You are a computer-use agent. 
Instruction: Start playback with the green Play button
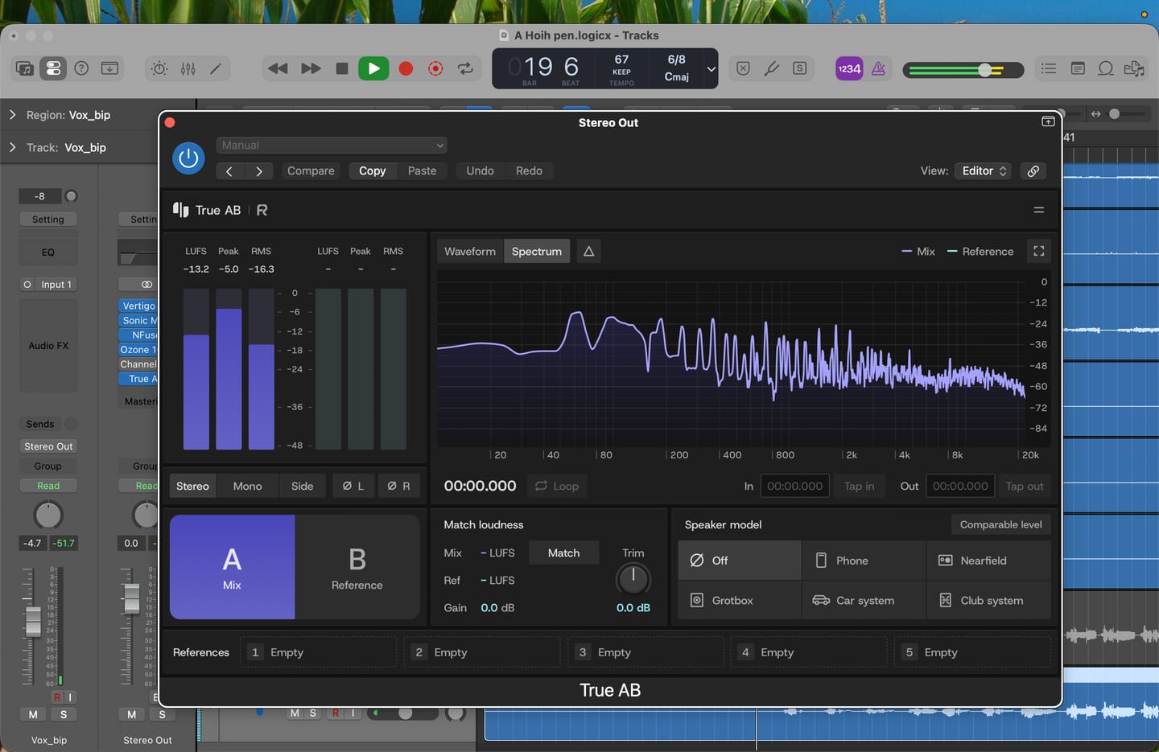[373, 68]
